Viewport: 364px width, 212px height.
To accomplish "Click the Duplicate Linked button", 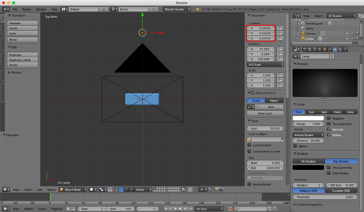I will click(22, 60).
